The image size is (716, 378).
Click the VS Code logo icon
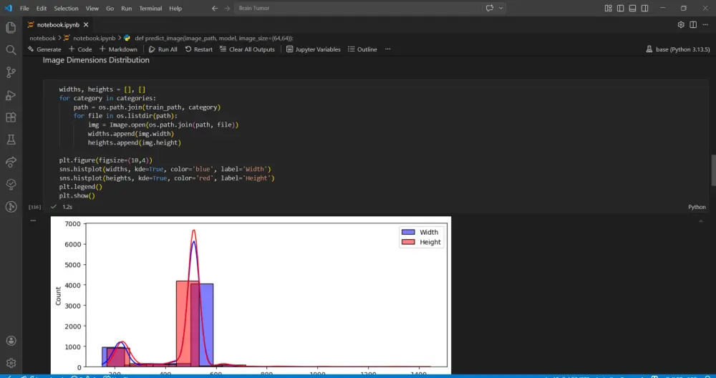[x=8, y=8]
